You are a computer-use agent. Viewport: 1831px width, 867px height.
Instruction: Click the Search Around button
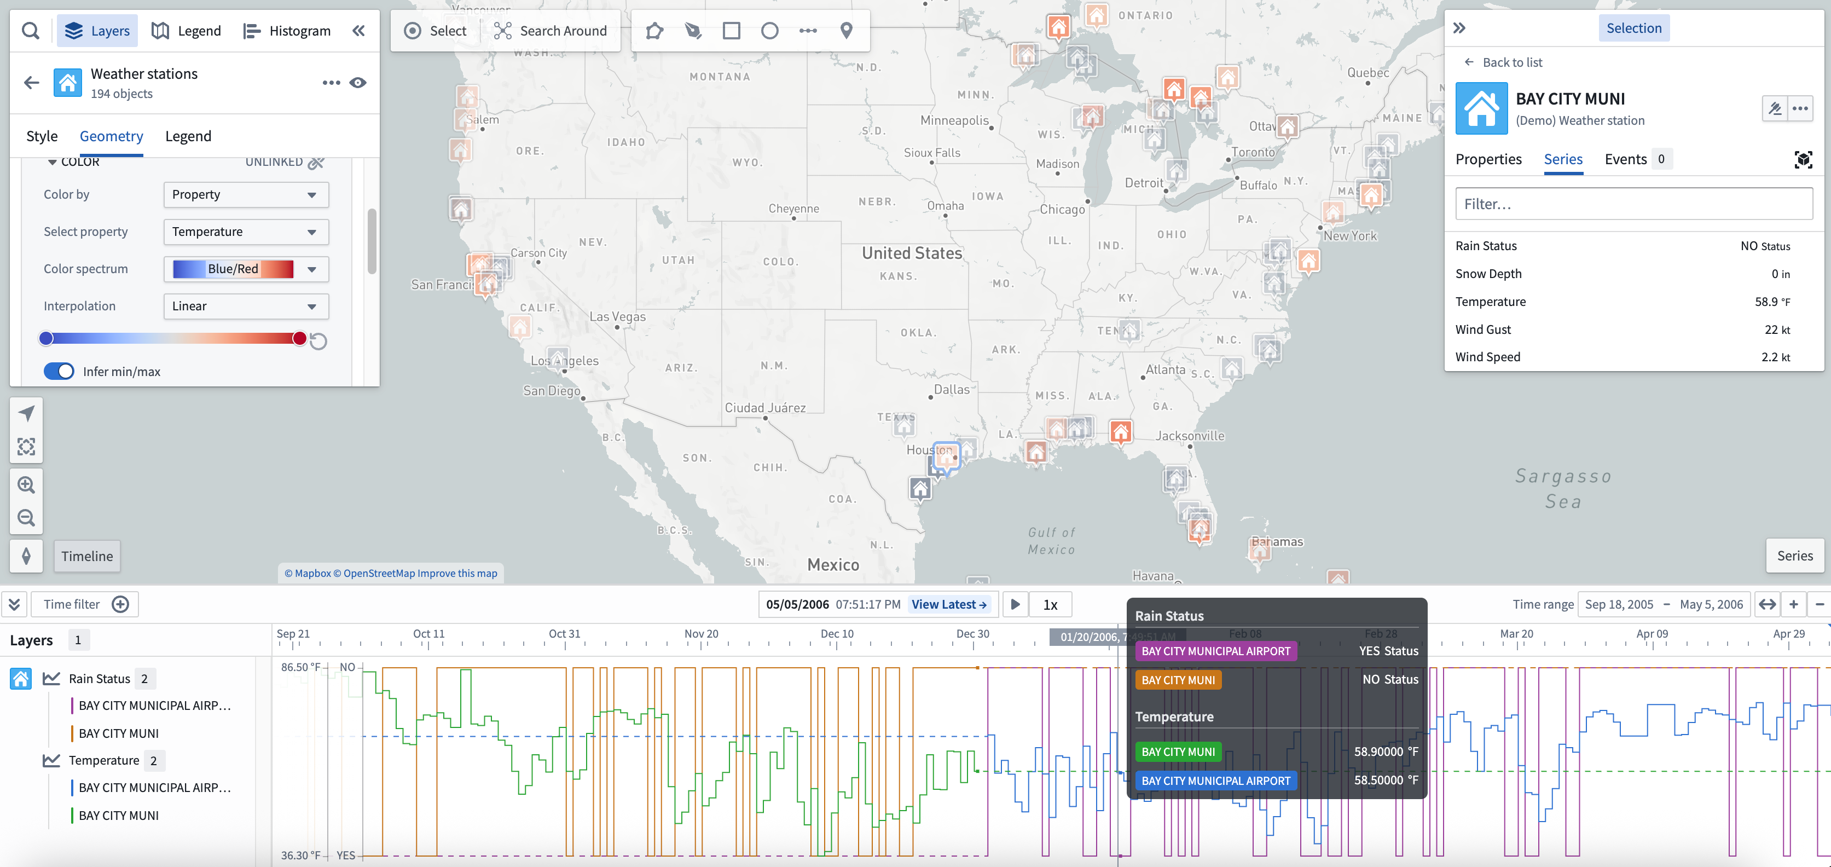pyautogui.click(x=551, y=31)
